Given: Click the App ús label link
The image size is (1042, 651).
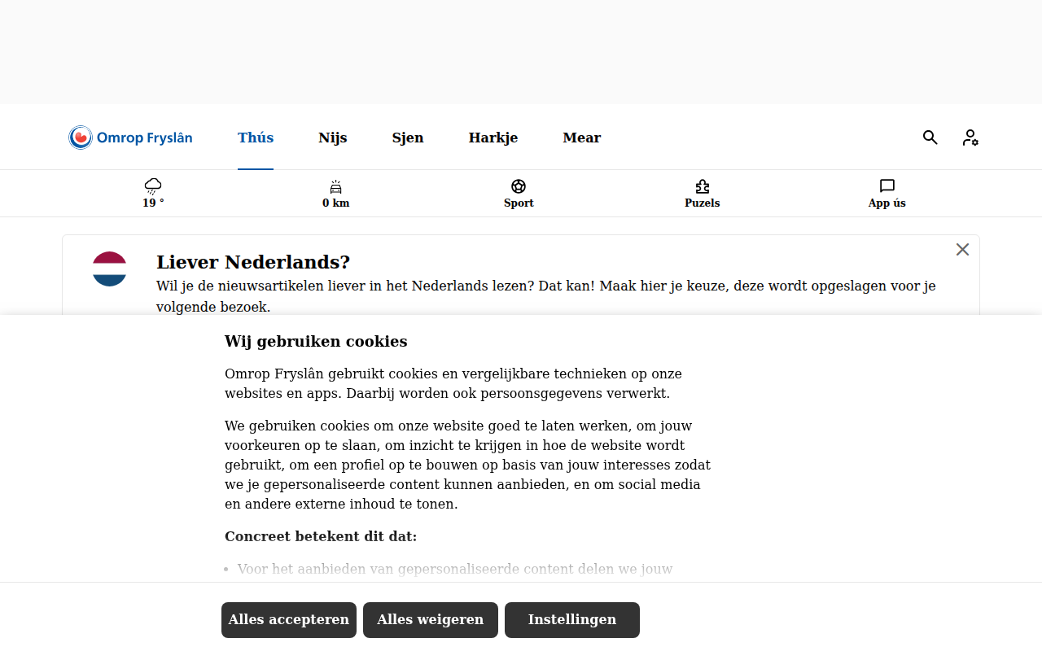Looking at the screenshot, I should point(887,203).
